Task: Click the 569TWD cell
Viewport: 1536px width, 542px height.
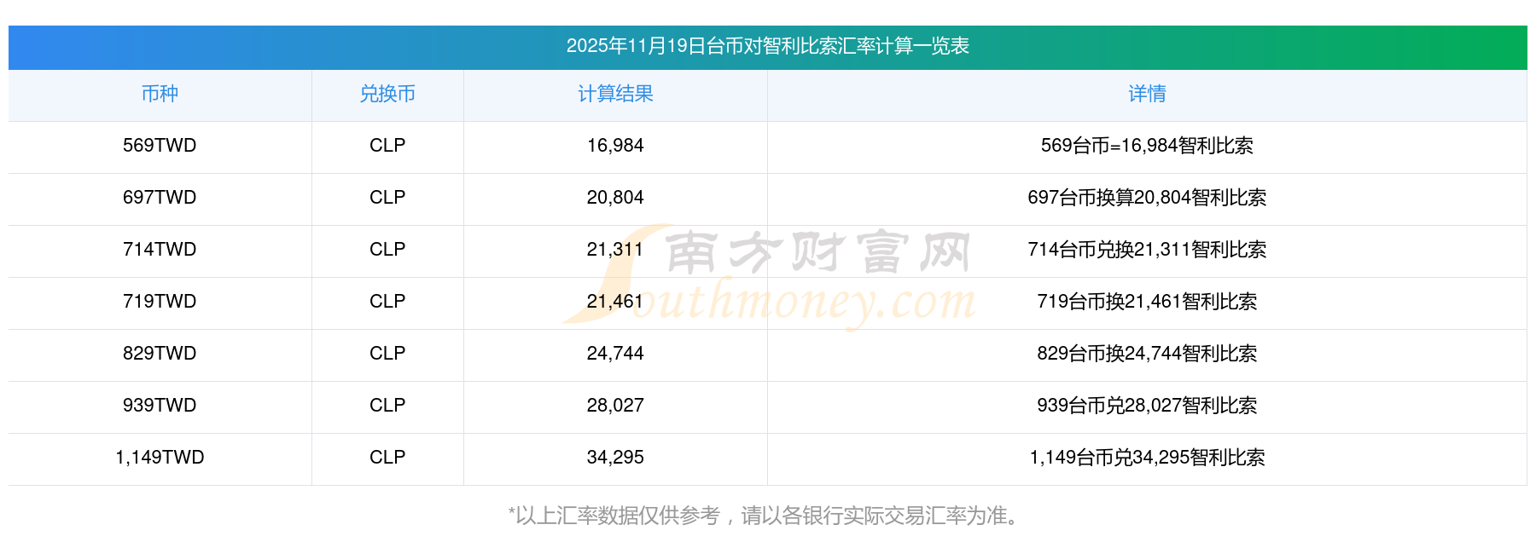Action: click(x=160, y=146)
